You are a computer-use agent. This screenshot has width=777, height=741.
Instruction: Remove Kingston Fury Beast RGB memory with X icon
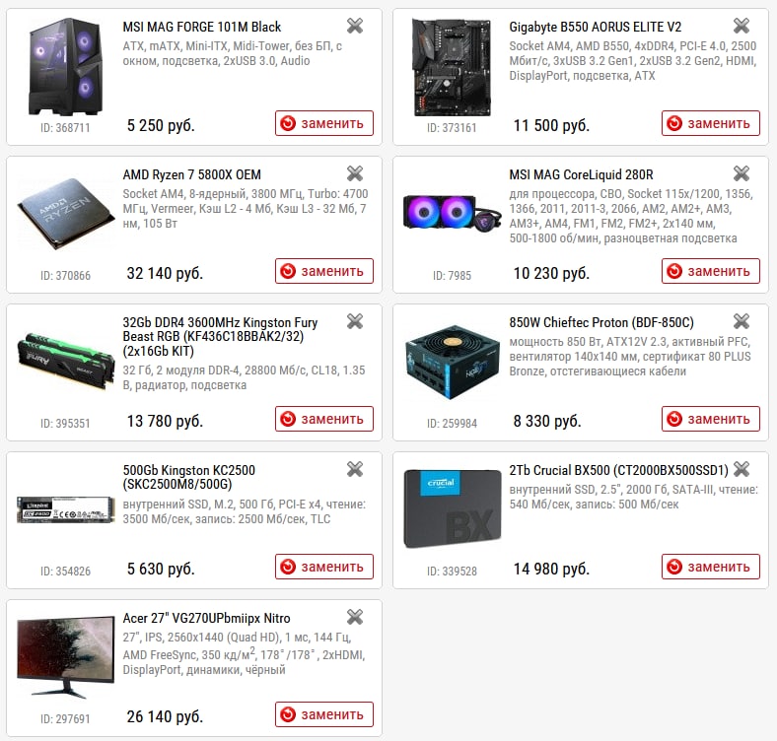355,321
